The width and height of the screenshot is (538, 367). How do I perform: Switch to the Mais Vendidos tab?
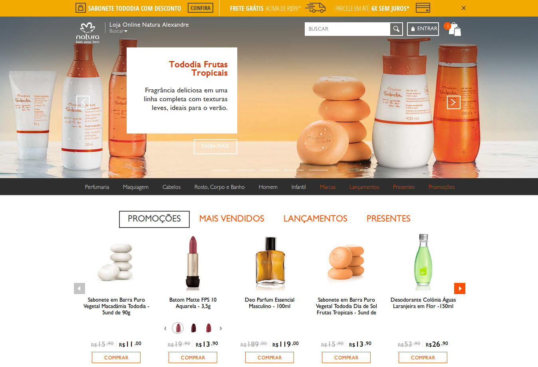232,218
